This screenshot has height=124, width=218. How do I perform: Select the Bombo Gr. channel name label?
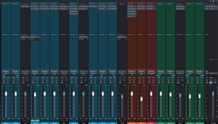point(45,123)
